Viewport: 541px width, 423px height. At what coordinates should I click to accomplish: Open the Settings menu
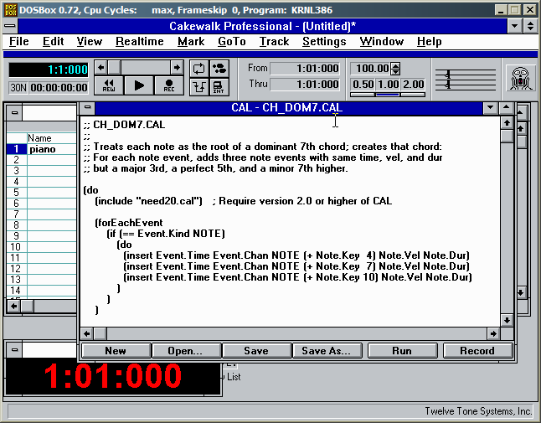click(324, 41)
